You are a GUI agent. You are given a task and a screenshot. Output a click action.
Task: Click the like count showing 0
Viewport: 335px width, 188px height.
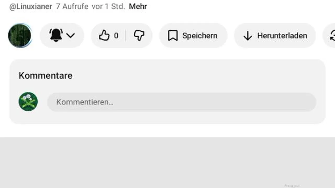tap(116, 36)
